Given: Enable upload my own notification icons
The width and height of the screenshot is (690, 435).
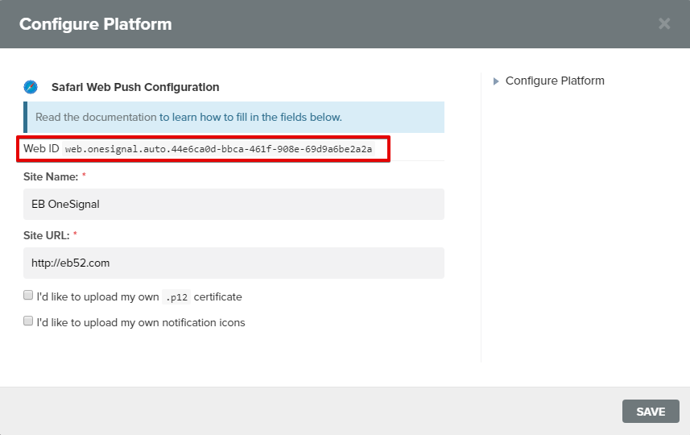Looking at the screenshot, I should 28,321.
